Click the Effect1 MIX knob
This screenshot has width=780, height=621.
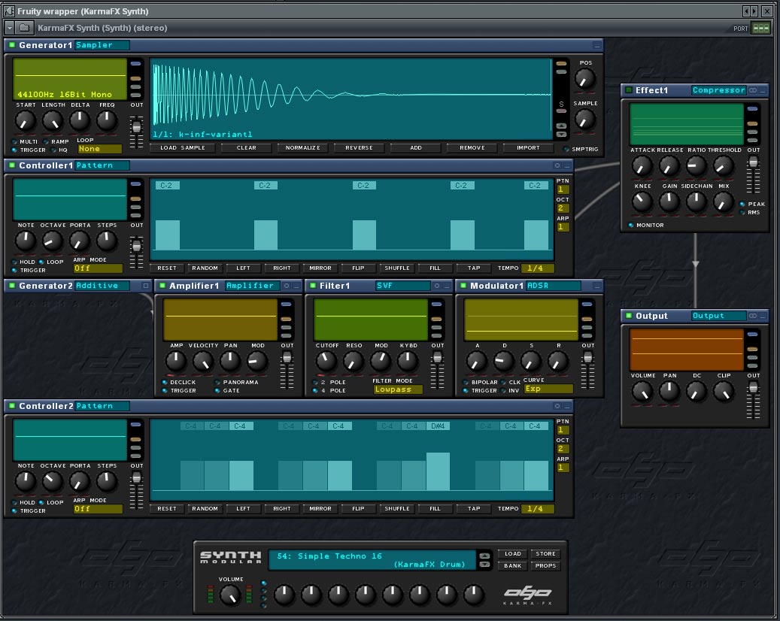click(x=724, y=201)
